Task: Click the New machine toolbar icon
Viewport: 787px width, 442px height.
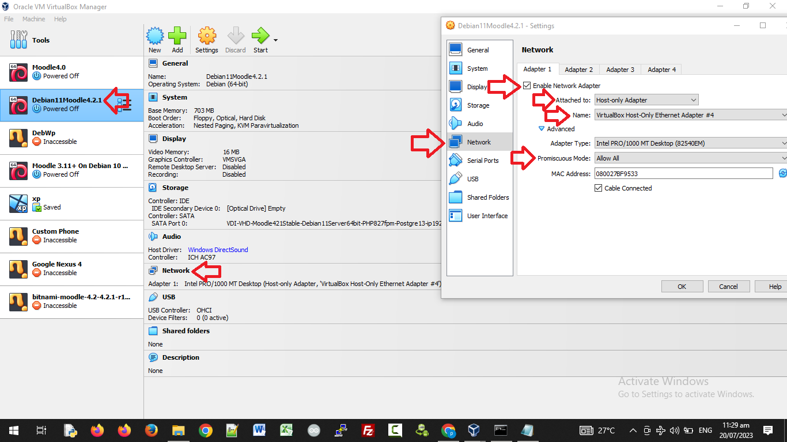Action: pos(155,36)
